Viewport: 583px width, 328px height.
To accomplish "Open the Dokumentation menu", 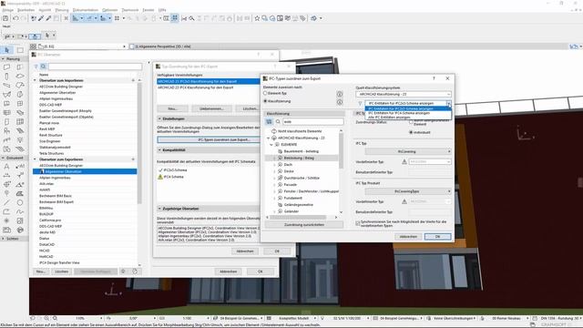I will [85, 10].
